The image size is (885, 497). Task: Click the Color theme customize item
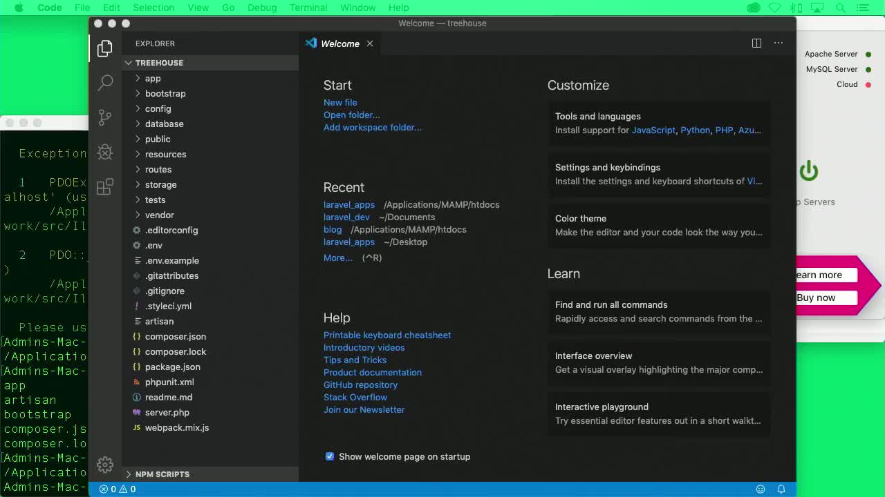(659, 225)
